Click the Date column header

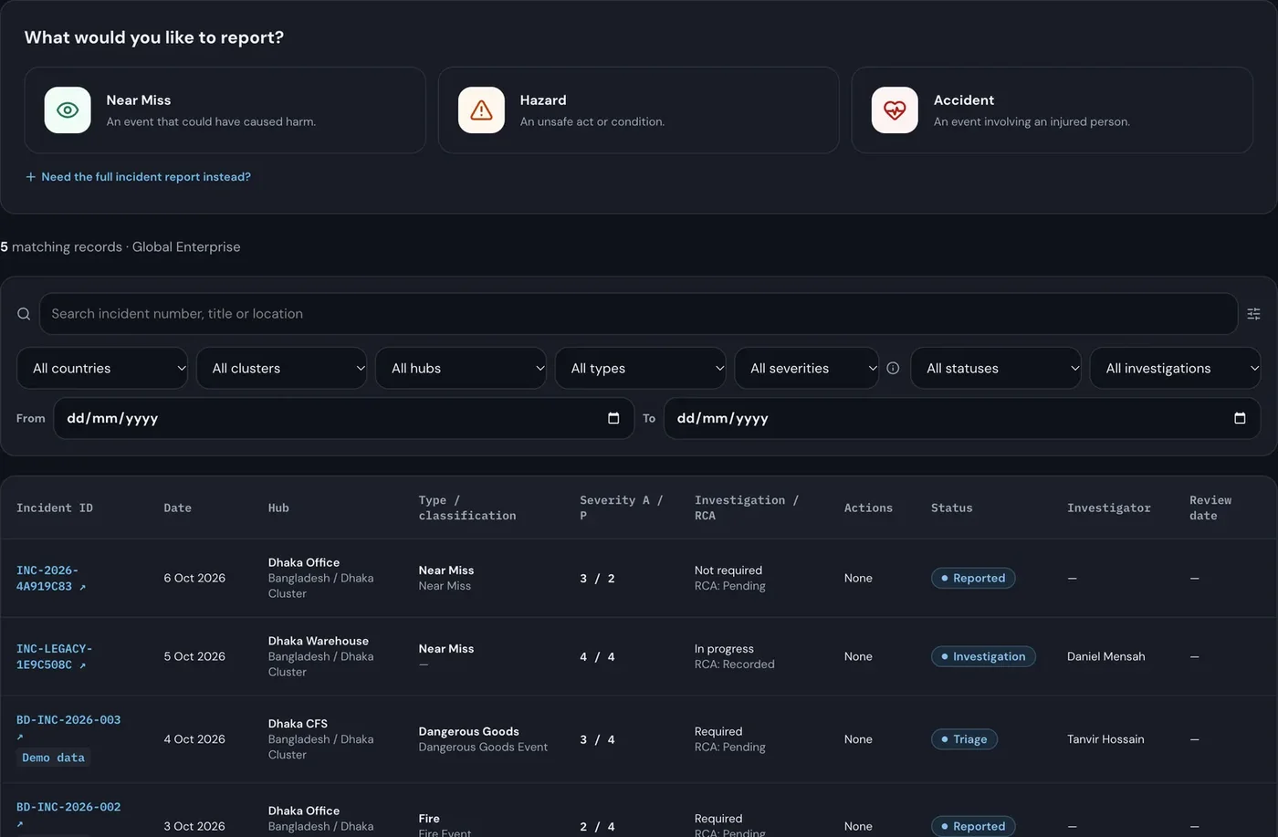click(x=177, y=508)
